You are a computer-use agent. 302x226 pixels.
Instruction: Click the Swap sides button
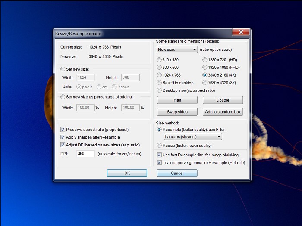click(177, 112)
